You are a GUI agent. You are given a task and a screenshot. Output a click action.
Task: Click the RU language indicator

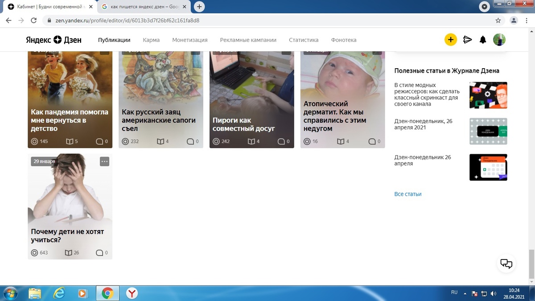tap(454, 293)
